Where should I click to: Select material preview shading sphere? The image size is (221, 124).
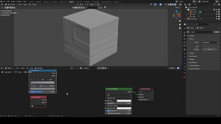click(173, 4)
